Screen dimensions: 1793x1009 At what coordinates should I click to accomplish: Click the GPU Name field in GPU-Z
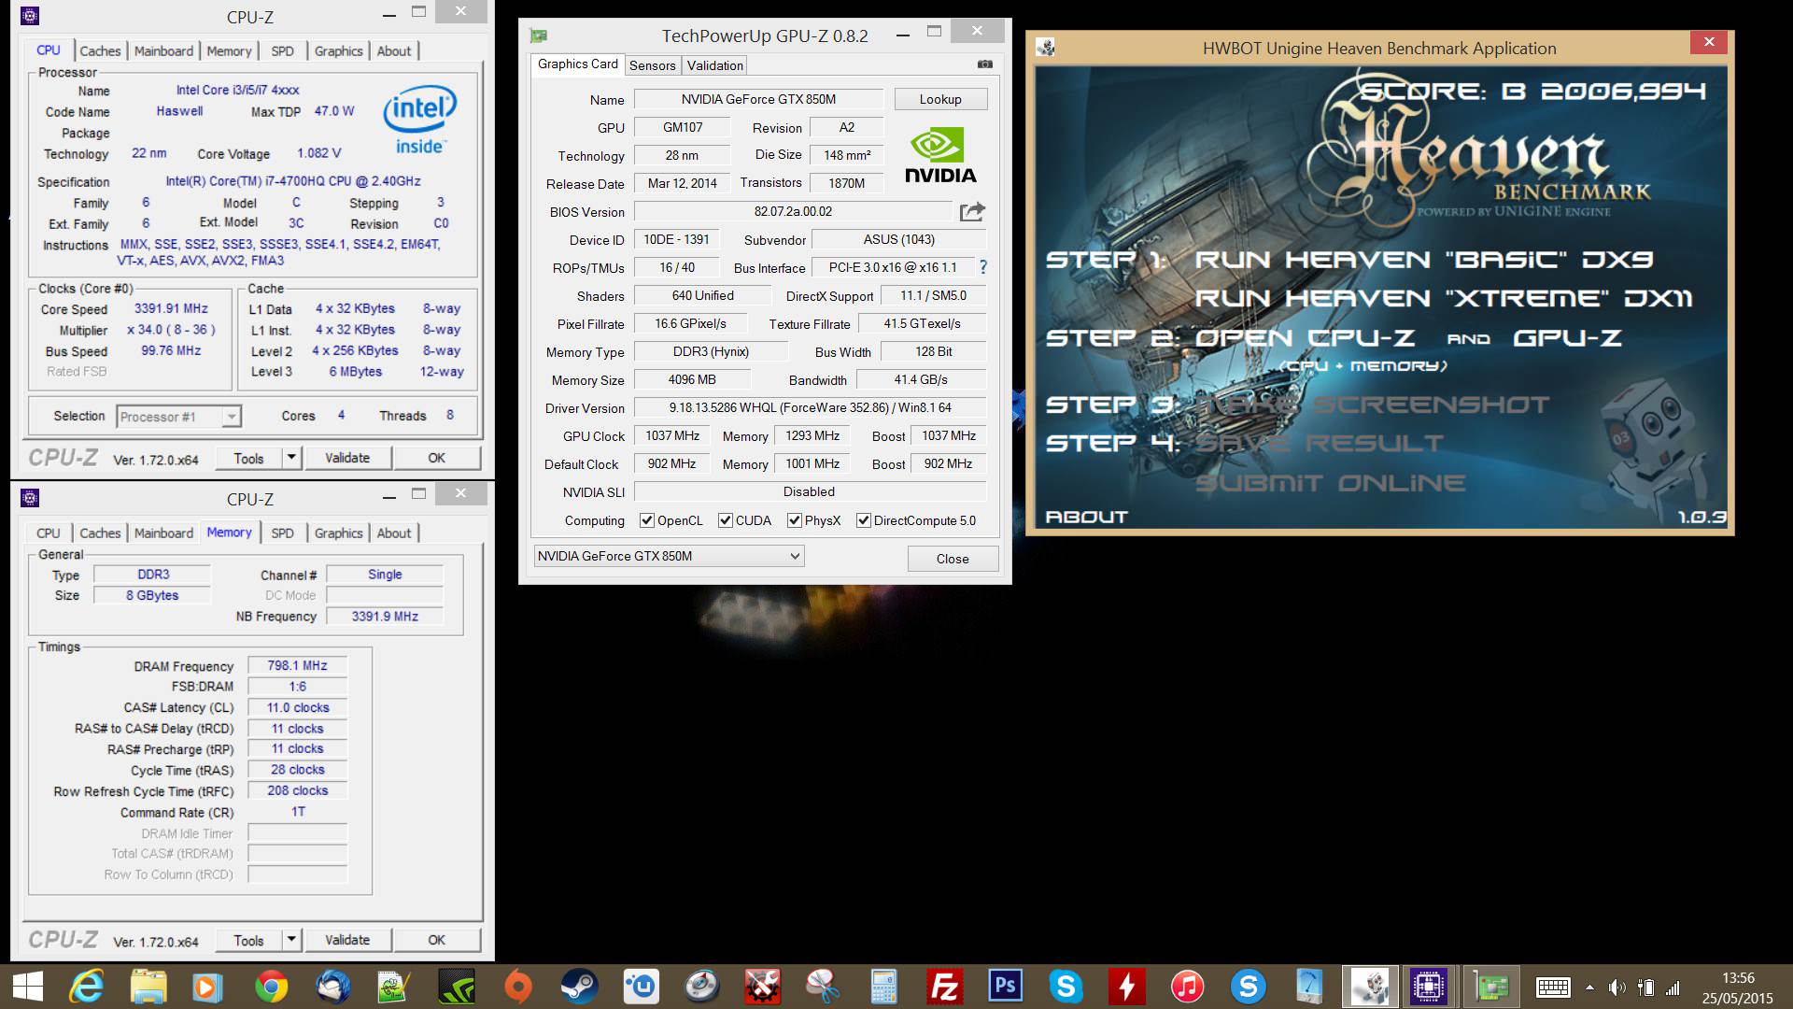point(758,99)
